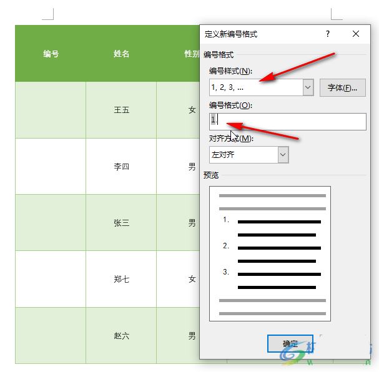379x372 pixels.
Task: Click the 女 cell in 王五's row
Action: (x=187, y=110)
